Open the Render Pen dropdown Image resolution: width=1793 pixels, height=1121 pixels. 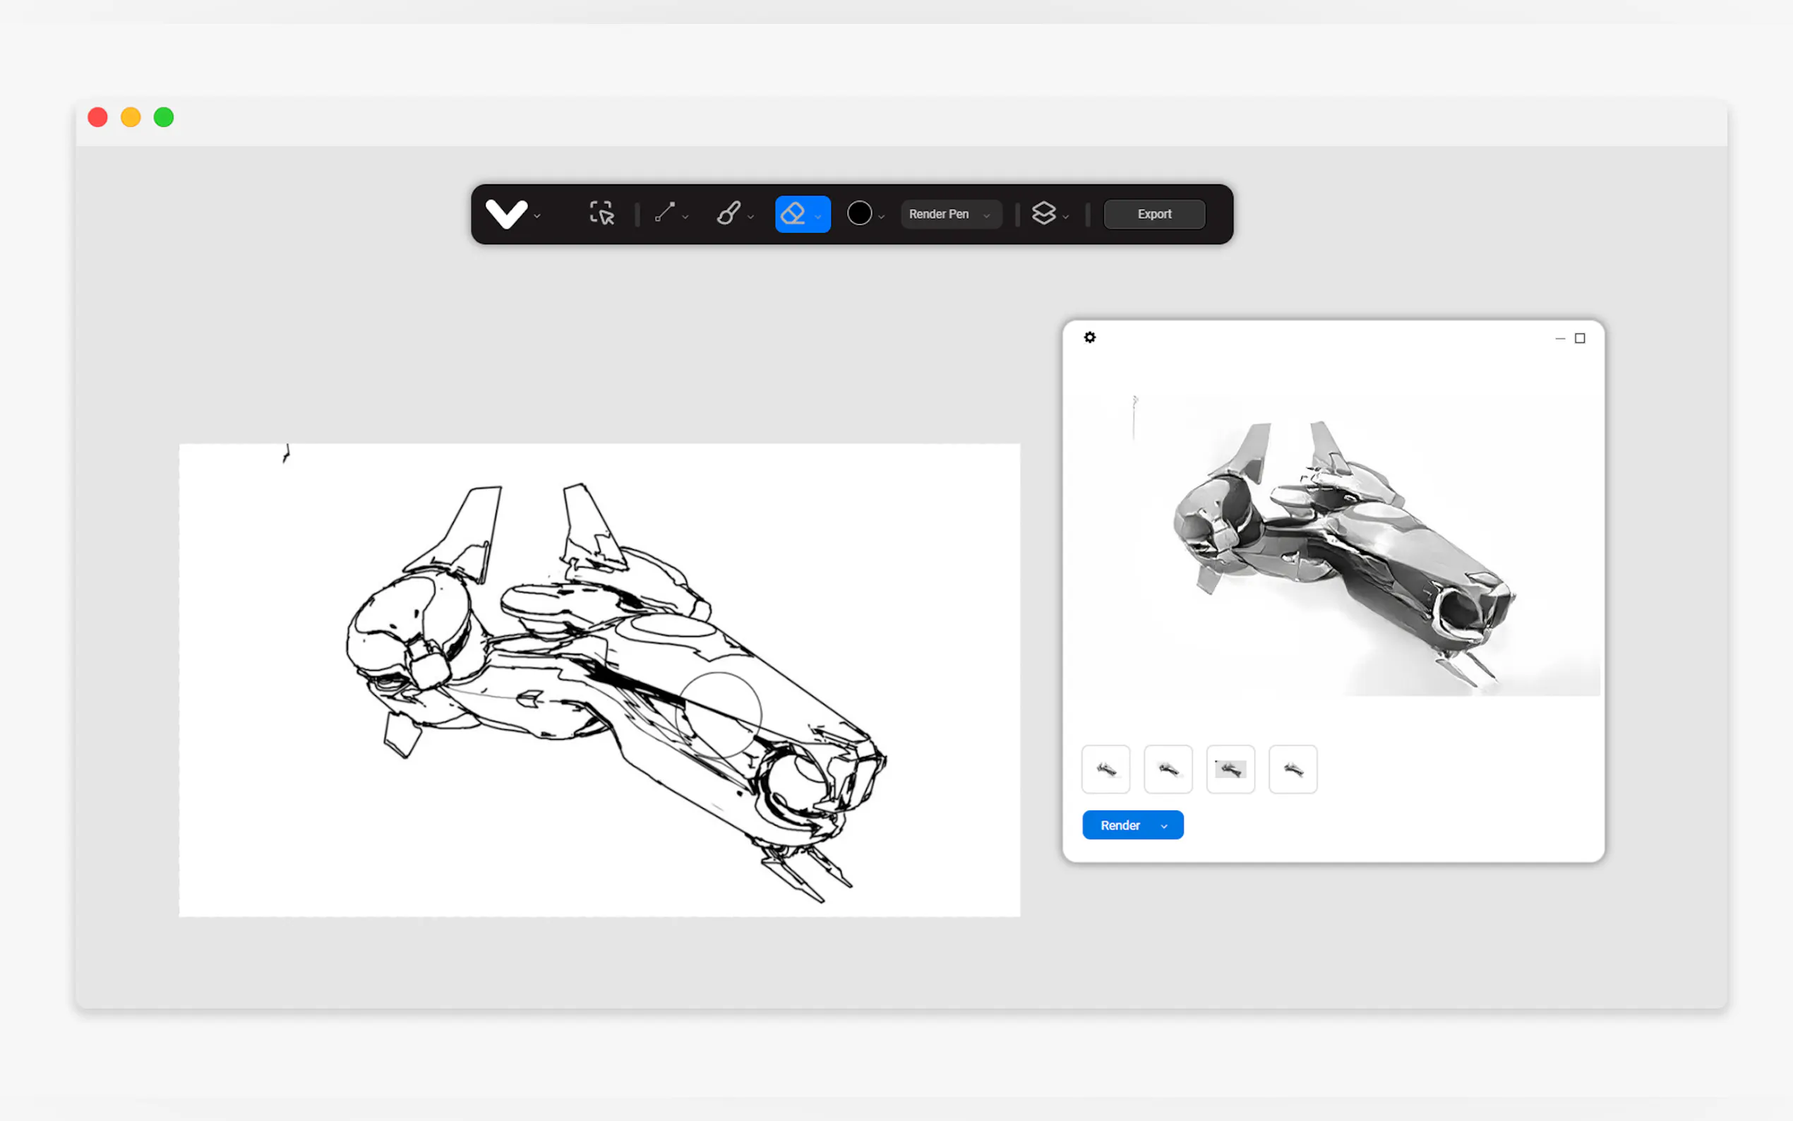click(x=949, y=215)
